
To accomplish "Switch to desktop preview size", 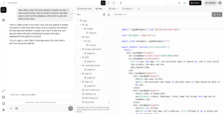I will (x=103, y=3).
